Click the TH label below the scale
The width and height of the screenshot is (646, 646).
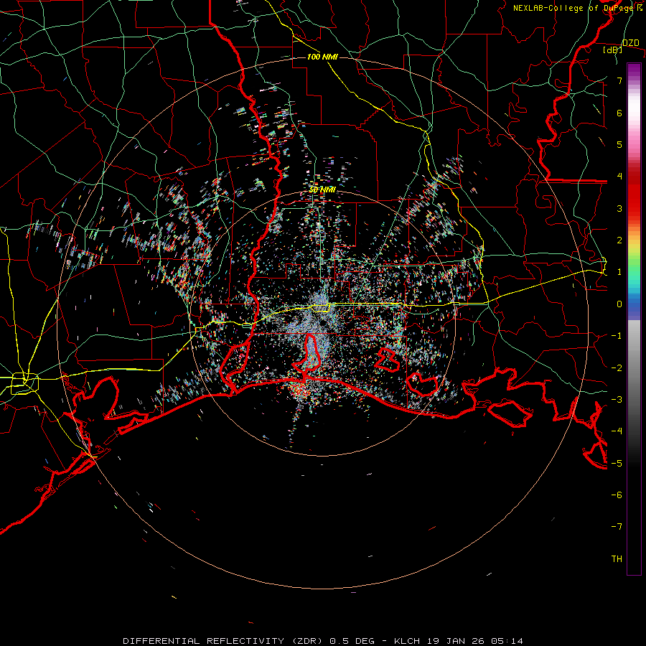tap(617, 559)
